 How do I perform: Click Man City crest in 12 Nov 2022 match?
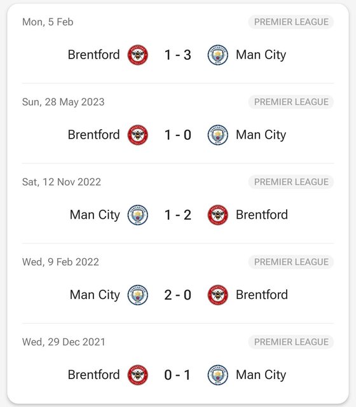(x=138, y=215)
